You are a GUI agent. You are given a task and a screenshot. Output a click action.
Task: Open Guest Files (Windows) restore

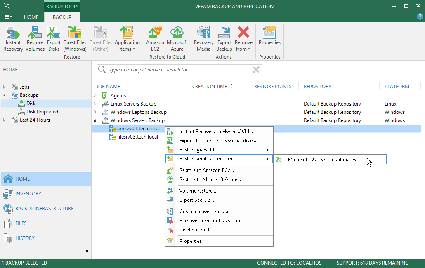pyautogui.click(x=75, y=38)
